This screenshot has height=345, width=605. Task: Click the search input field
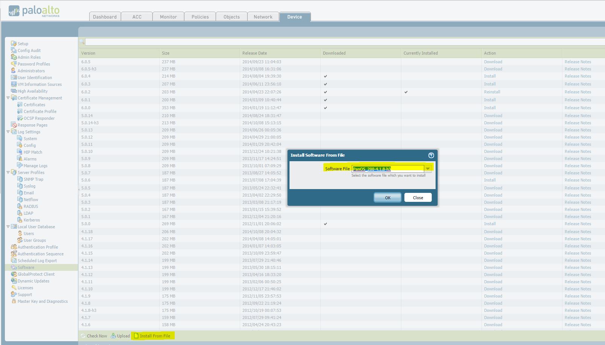344,42
